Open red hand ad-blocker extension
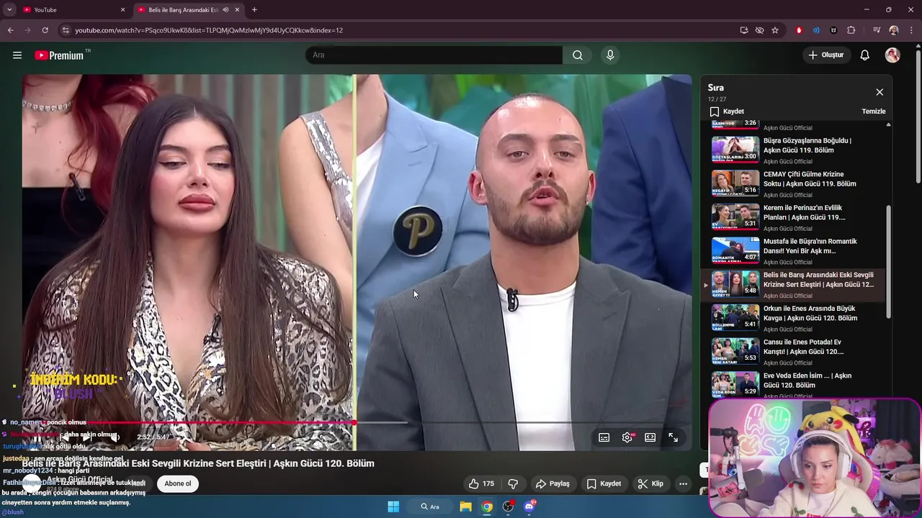The height and width of the screenshot is (518, 922). (799, 30)
